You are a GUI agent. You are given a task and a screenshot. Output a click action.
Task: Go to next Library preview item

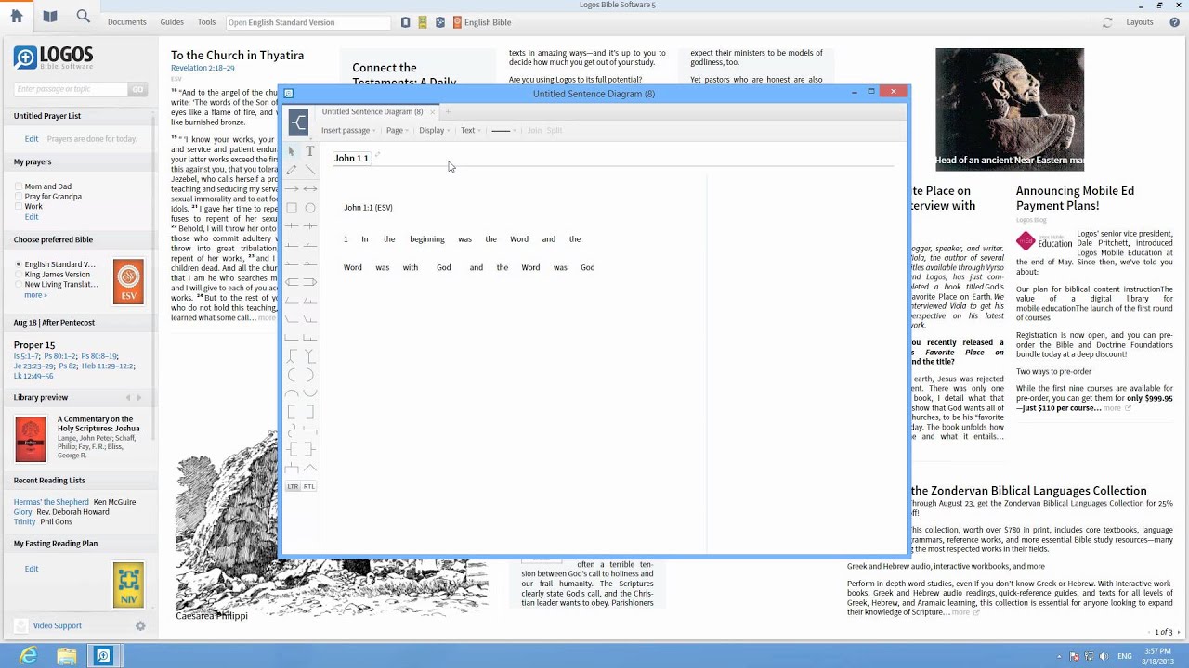[139, 398]
